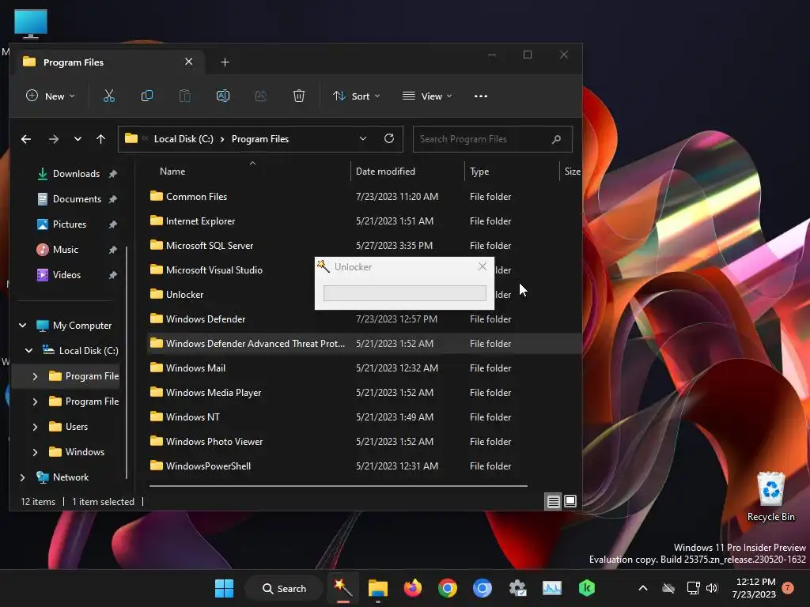Open Recycle Bin on desktop
810x607 pixels.
pos(770,496)
